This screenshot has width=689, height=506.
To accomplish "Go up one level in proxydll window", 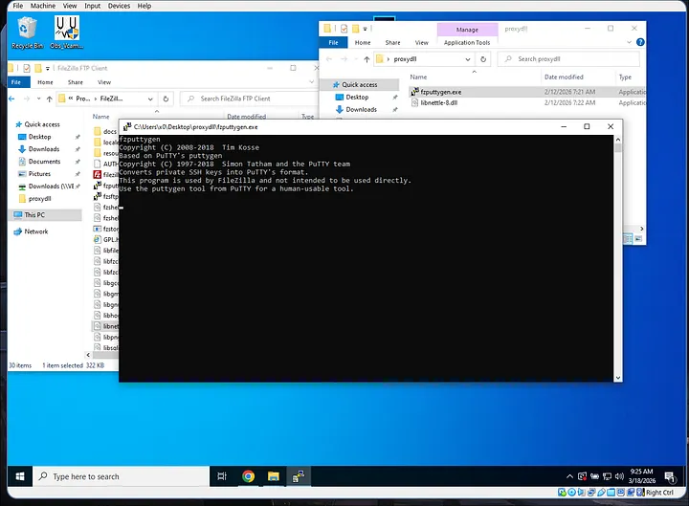I will (x=367, y=59).
